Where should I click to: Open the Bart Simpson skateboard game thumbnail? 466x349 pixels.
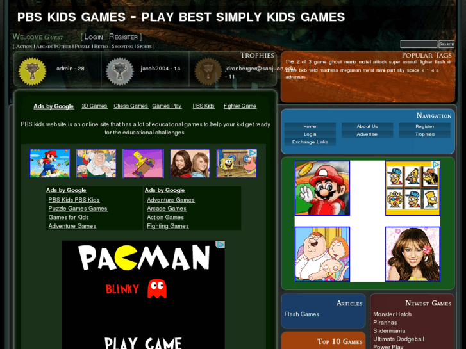coord(143,163)
